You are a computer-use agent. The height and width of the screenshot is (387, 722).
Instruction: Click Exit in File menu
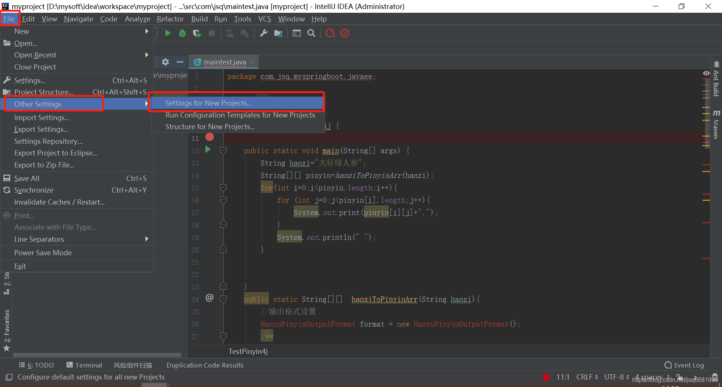coord(77,266)
